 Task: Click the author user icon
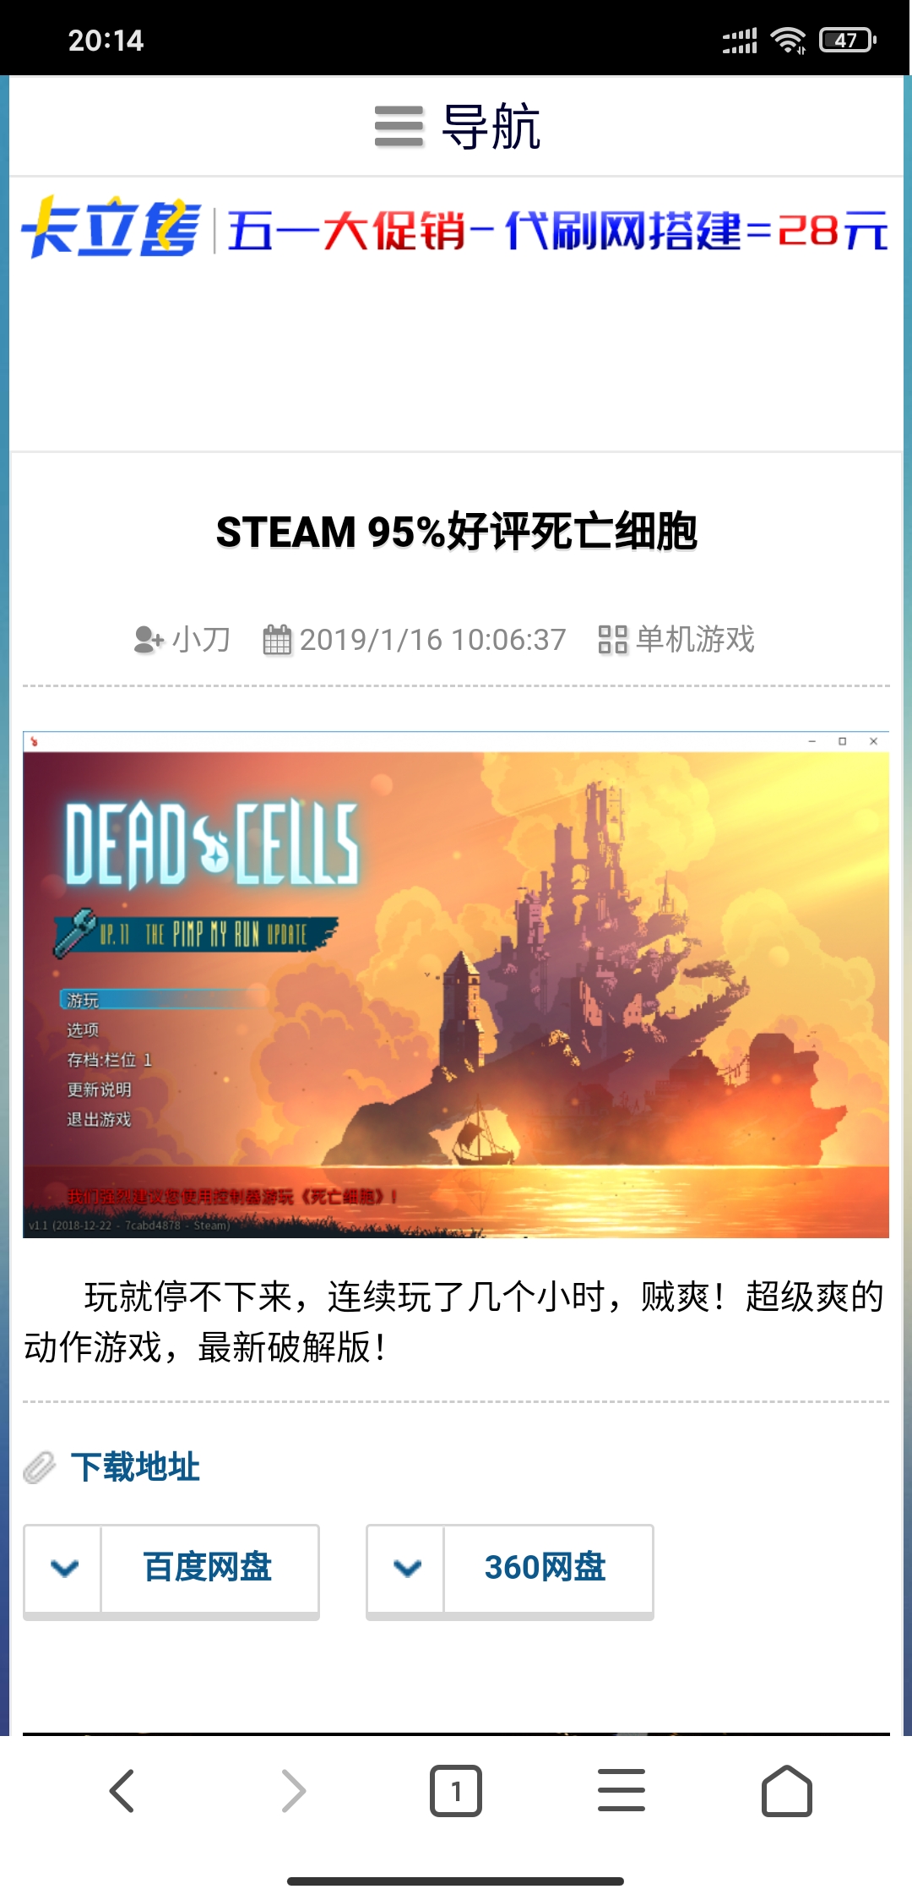coord(149,640)
